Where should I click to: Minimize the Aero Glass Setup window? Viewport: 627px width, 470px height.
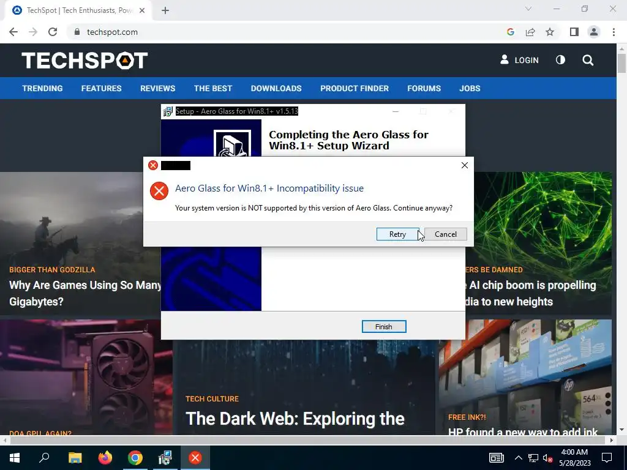[x=396, y=111]
